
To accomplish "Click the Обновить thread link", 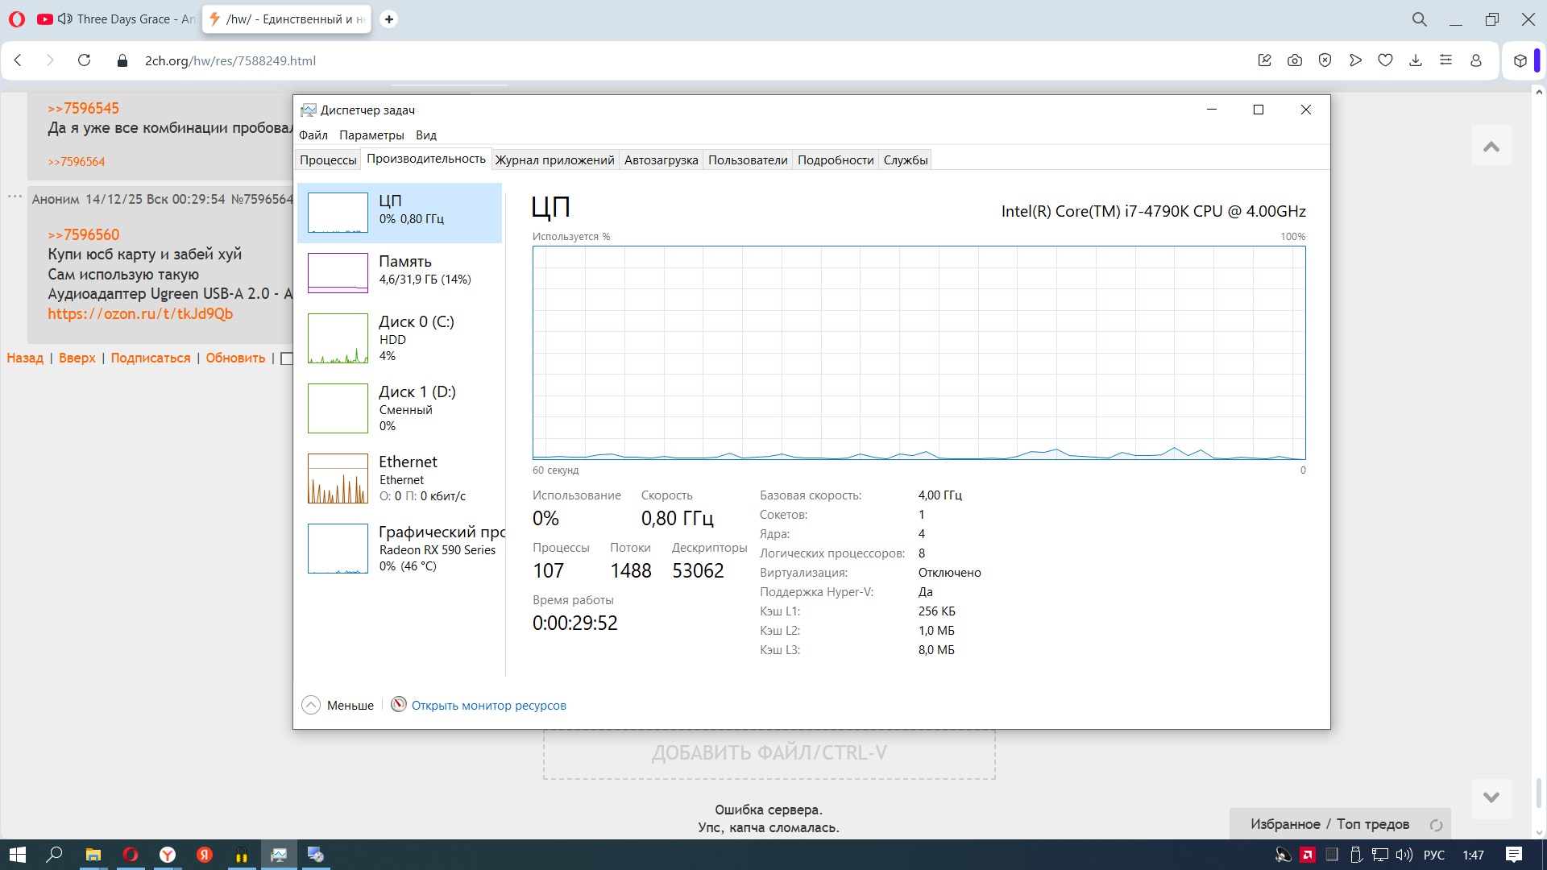I will pyautogui.click(x=235, y=358).
